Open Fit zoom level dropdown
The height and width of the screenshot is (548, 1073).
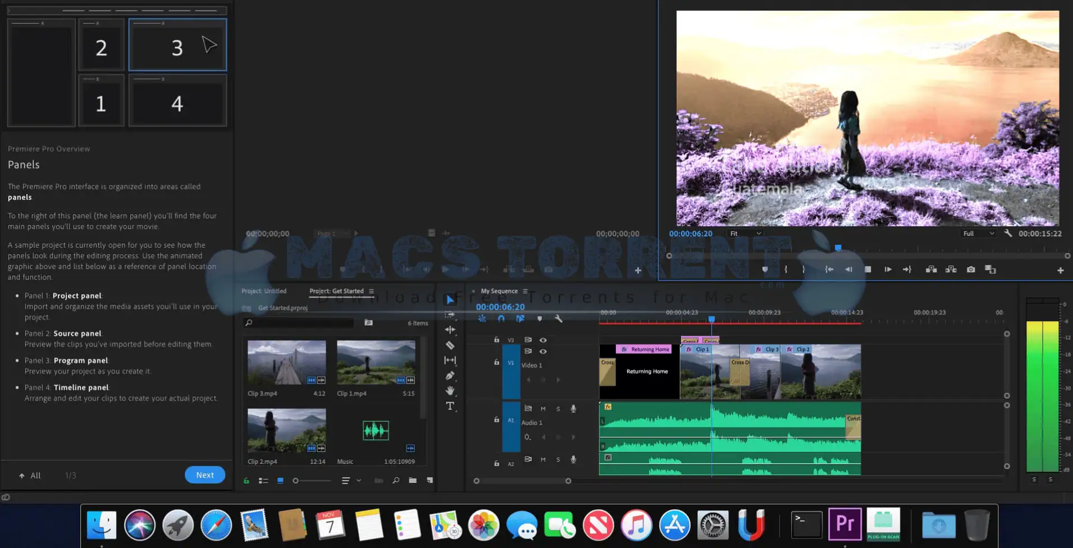[x=746, y=234]
